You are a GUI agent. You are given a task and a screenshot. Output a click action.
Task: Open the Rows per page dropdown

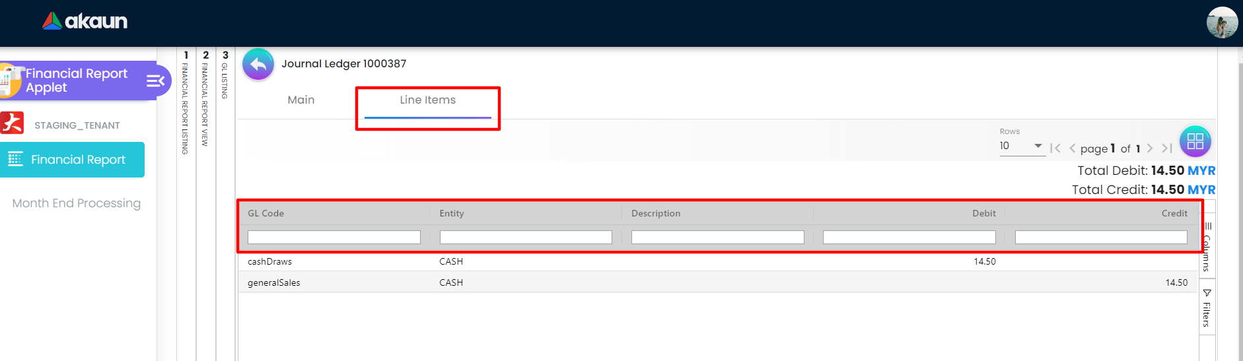1022,146
